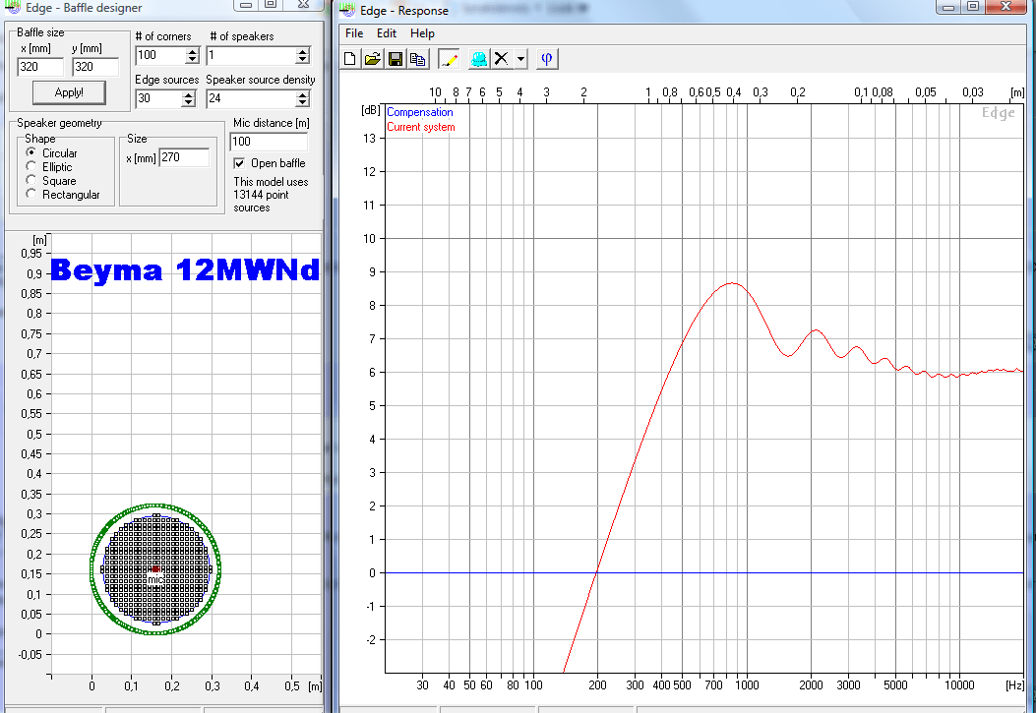Select Rectangular speaker shape
Screen dimensions: 1036x713
coord(31,194)
